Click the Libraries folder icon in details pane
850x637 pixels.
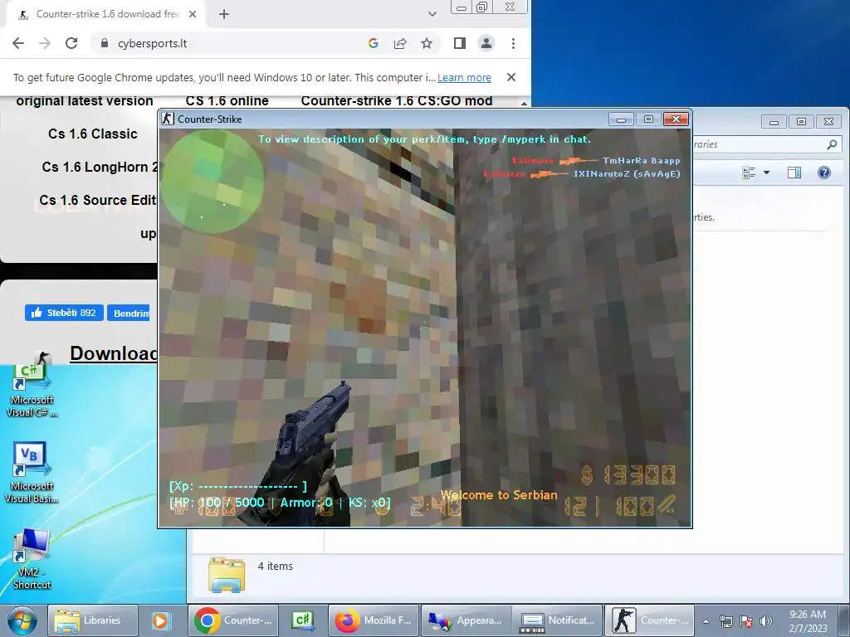pos(227,575)
